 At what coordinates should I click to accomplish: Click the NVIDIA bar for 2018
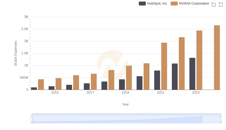pyautogui.click(x=111, y=80)
